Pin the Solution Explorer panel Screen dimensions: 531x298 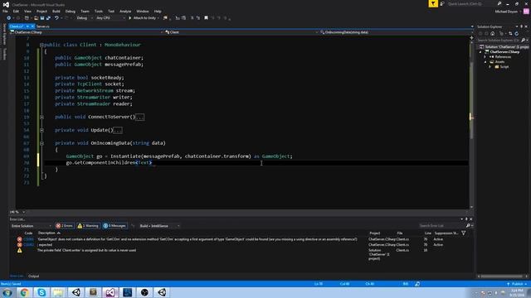click(522, 26)
